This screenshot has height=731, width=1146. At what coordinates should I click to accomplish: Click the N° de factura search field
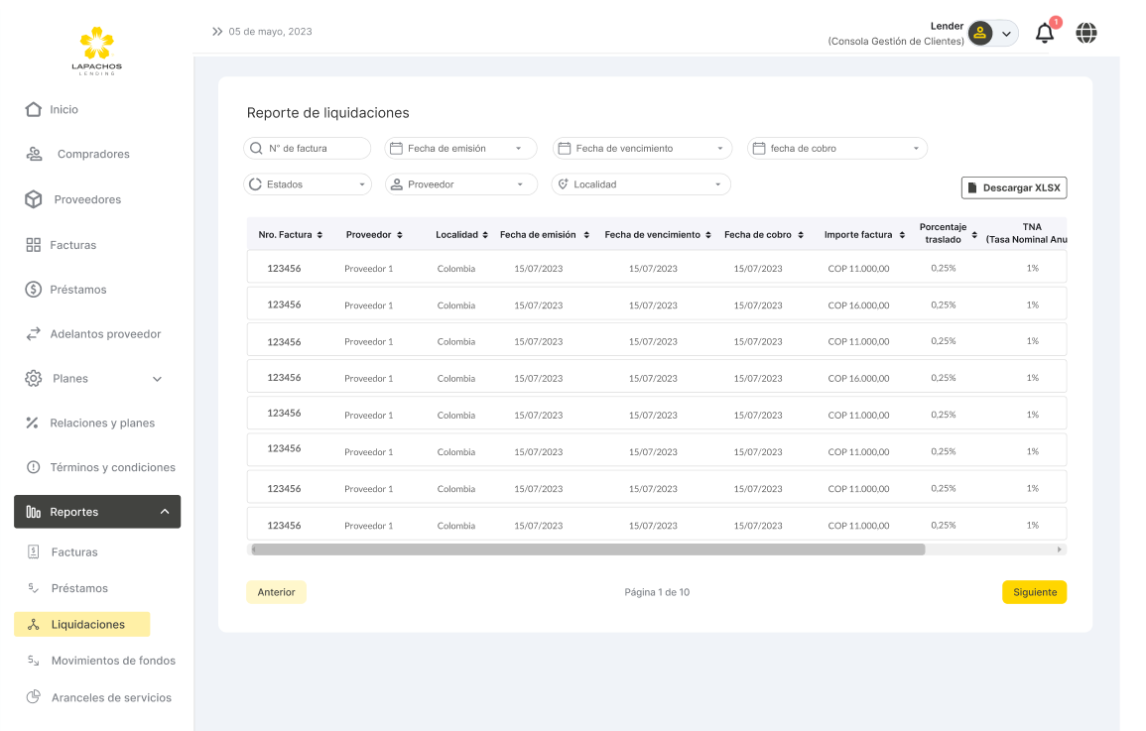pos(308,148)
